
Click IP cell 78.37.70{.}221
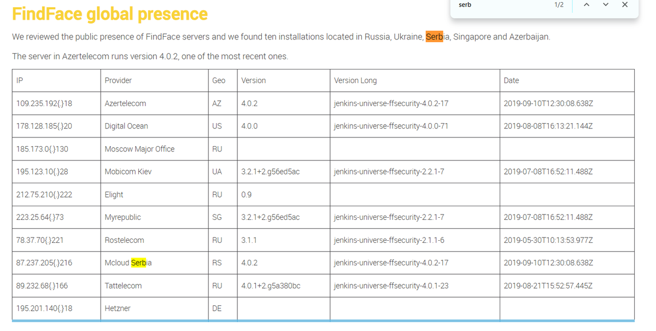(56, 240)
